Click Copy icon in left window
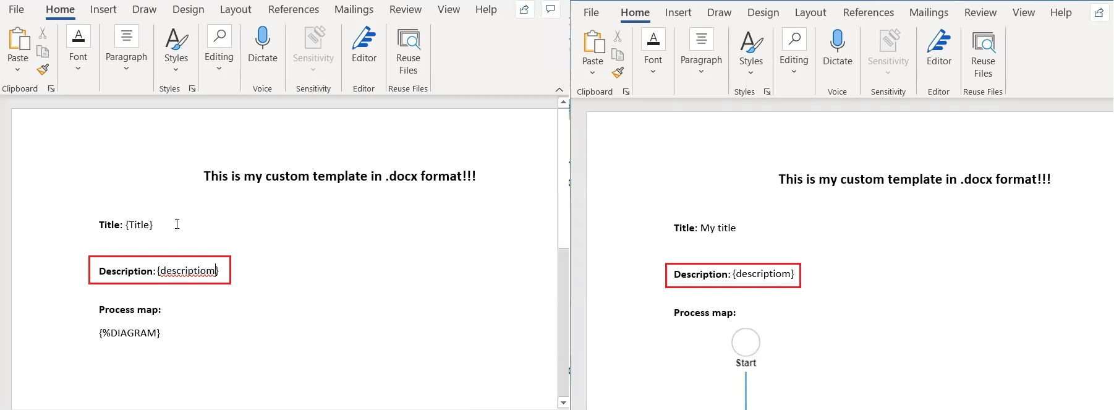This screenshot has width=1114, height=410. click(x=43, y=51)
